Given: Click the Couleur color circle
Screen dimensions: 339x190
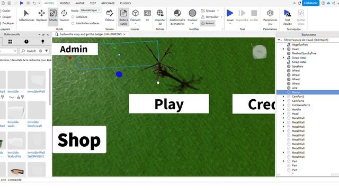Looking at the screenshot, I should 192,13.
